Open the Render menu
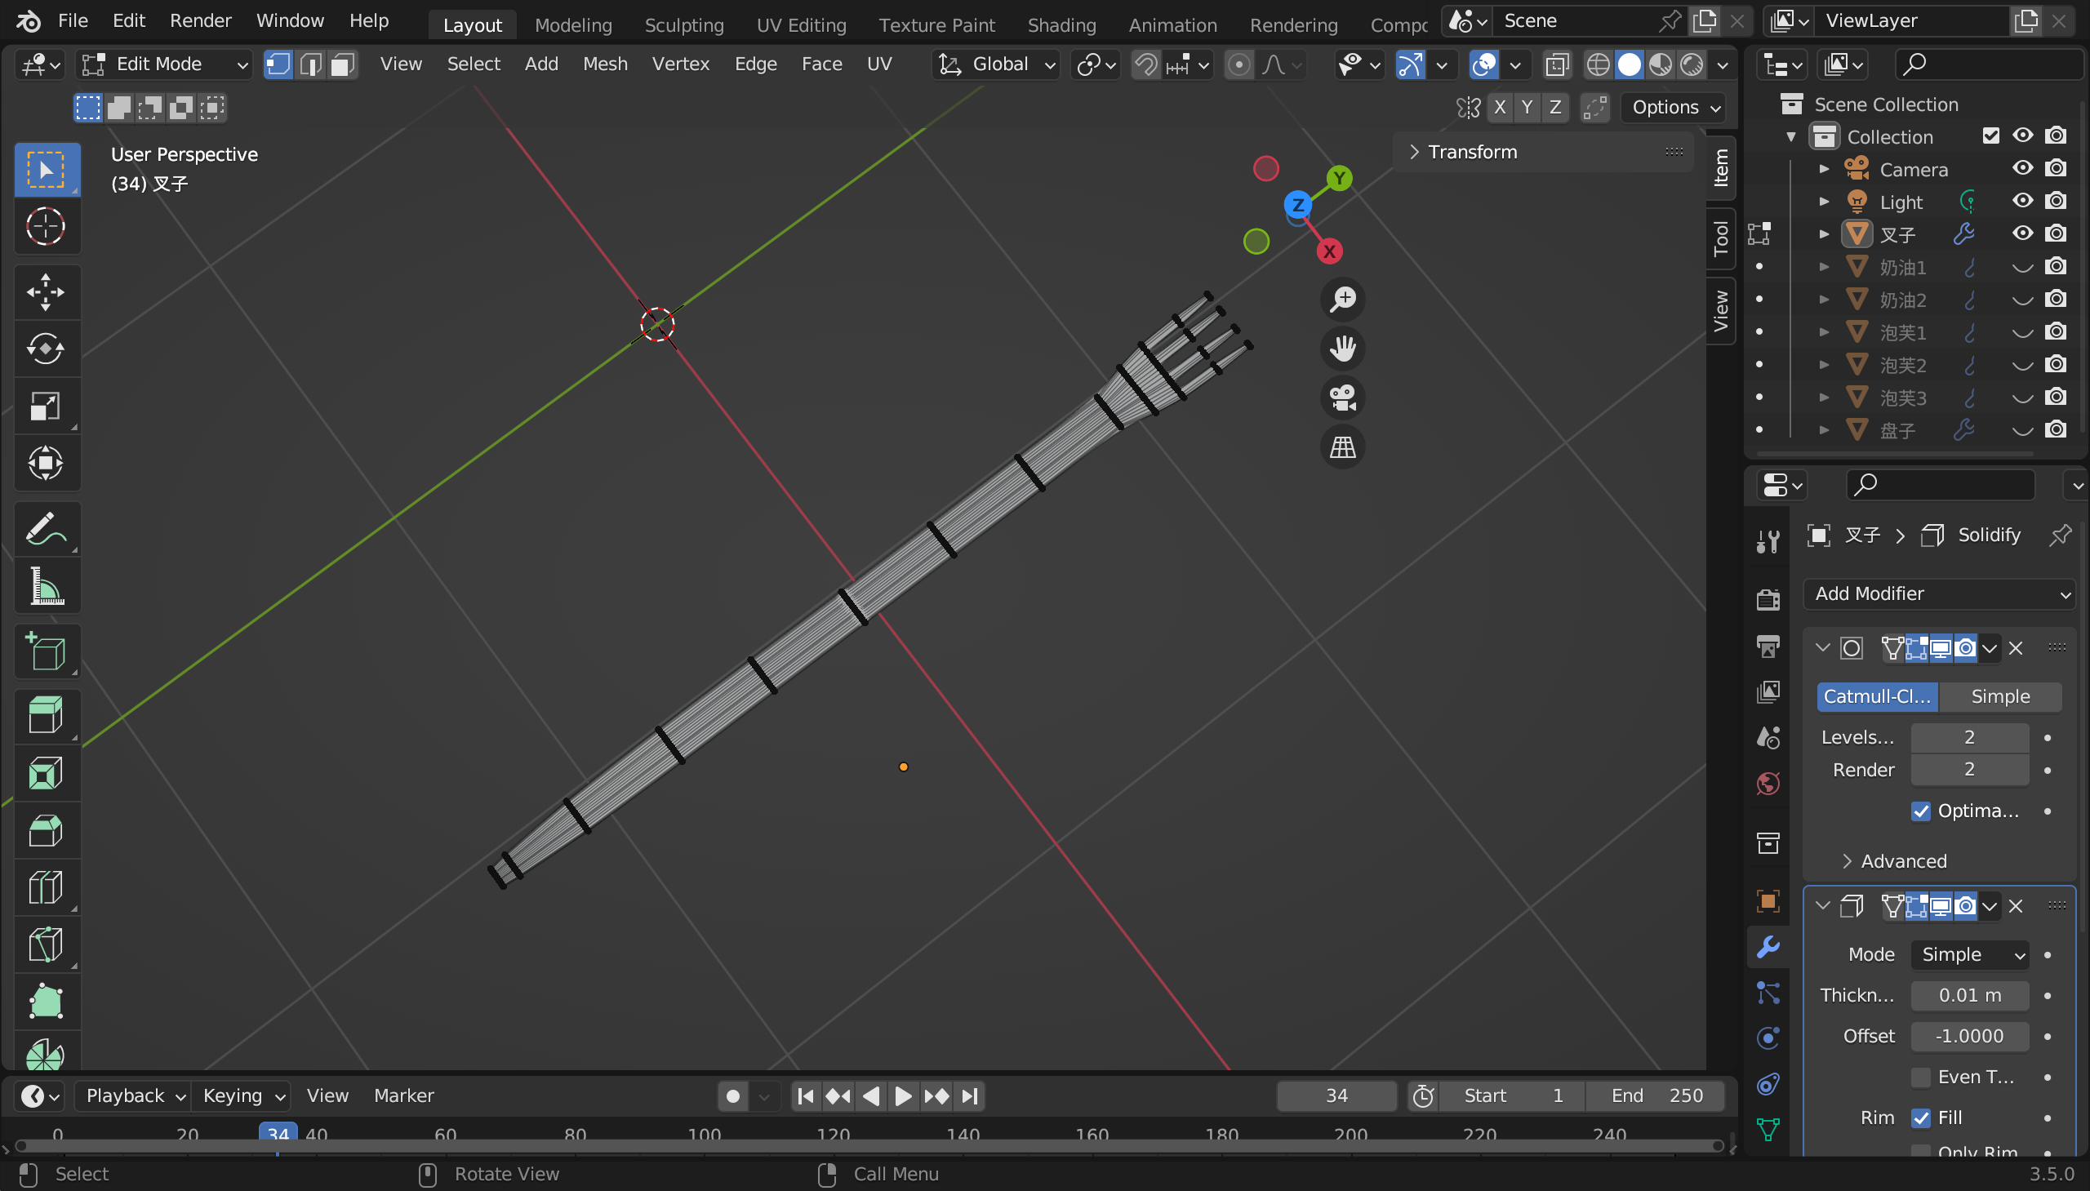 [x=200, y=20]
